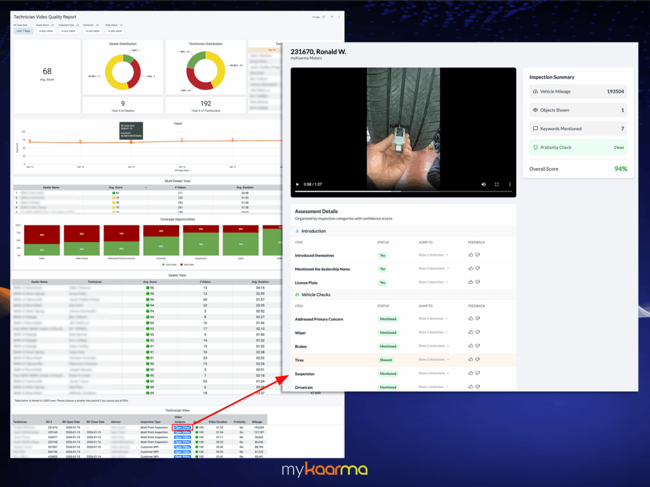Open dashboard three-dot options menu
Screen dimensions: 650x487
point(339,17)
